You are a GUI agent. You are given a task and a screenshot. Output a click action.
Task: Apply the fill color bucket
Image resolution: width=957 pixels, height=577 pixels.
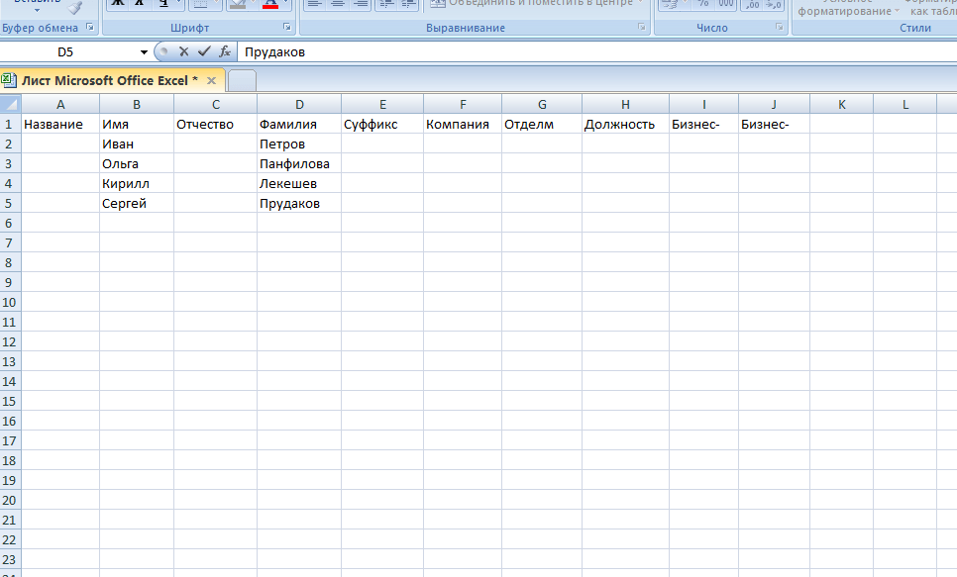pyautogui.click(x=238, y=4)
